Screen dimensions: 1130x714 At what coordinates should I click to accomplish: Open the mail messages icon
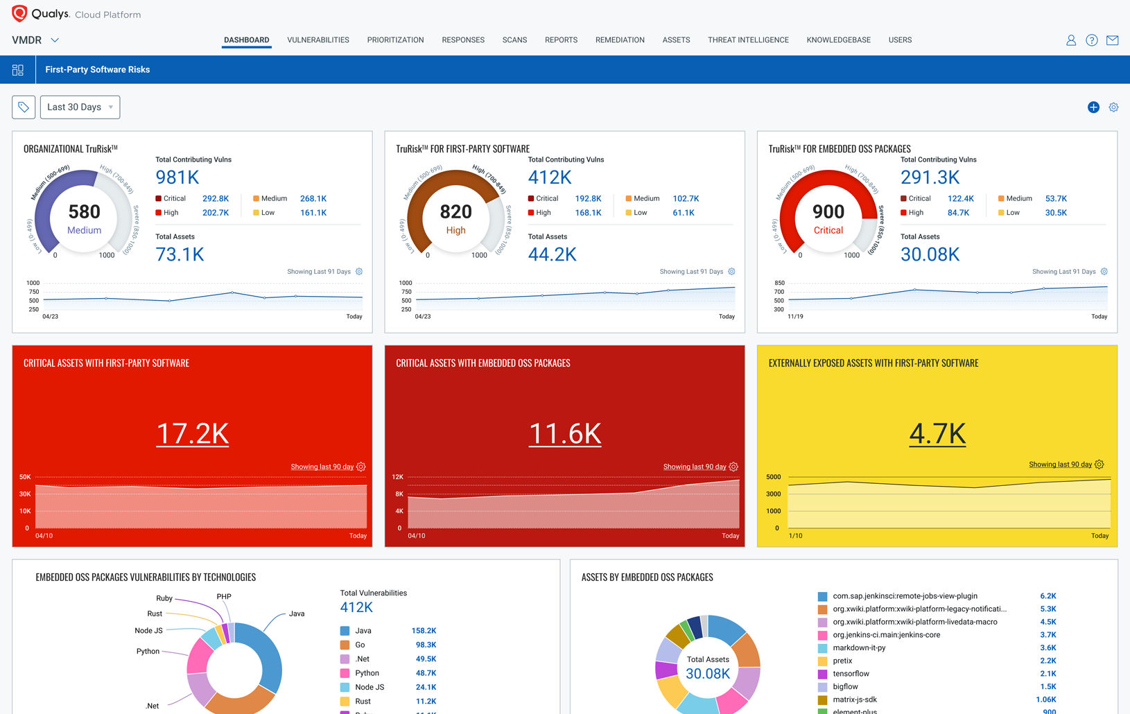click(1113, 40)
